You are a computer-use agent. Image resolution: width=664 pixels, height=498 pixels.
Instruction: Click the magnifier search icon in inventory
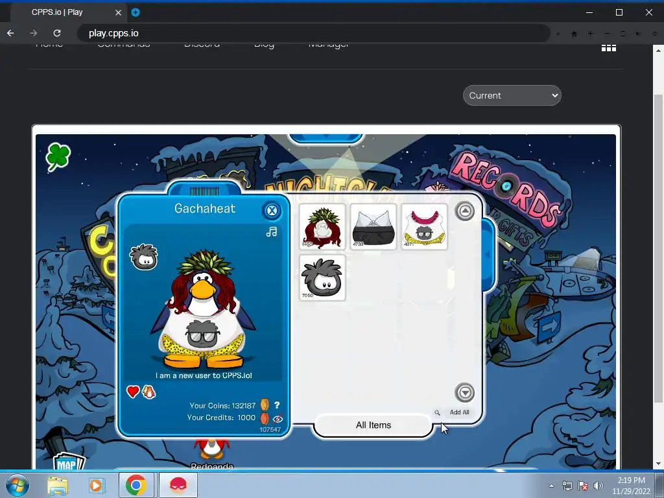coord(437,412)
